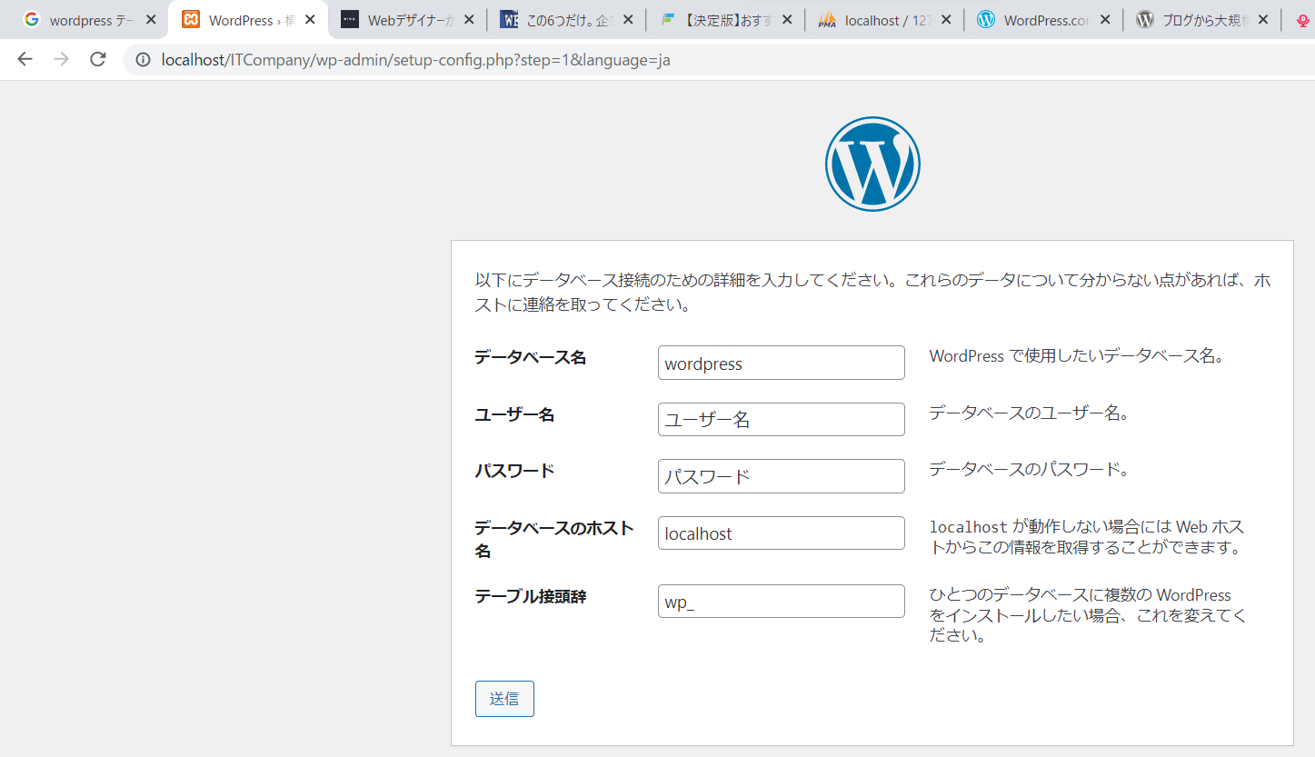
Task: Click the XAMPP favicon on the active tab
Action: point(191,20)
